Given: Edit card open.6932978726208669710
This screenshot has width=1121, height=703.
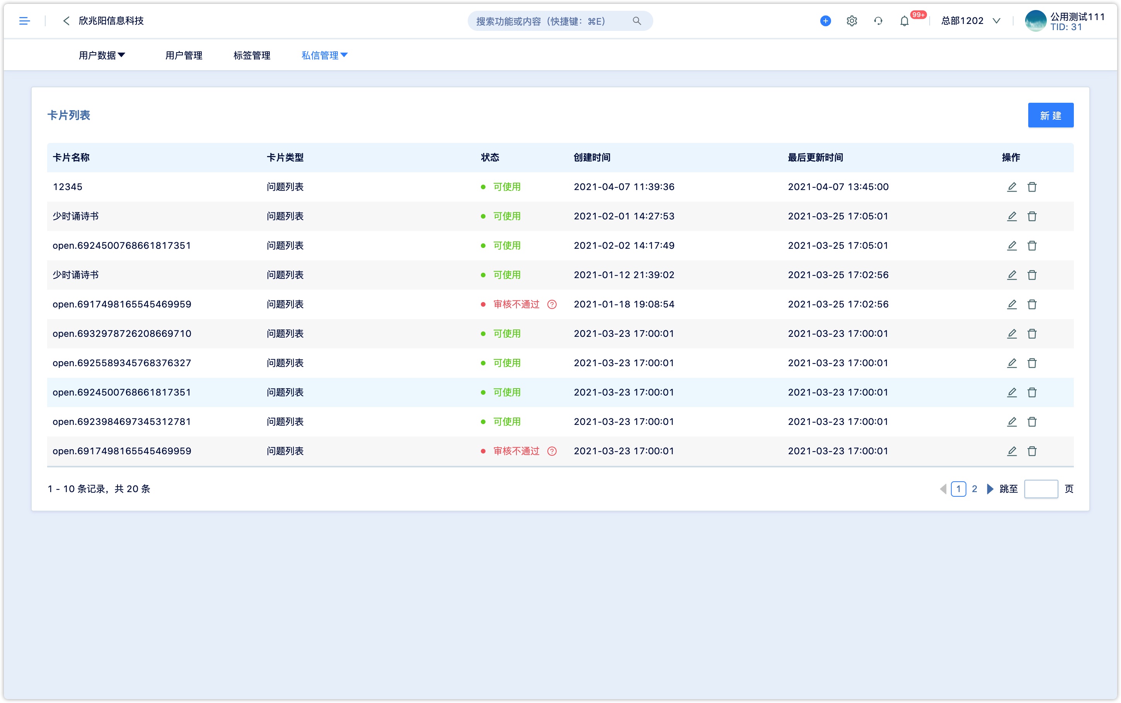Looking at the screenshot, I should [1012, 333].
